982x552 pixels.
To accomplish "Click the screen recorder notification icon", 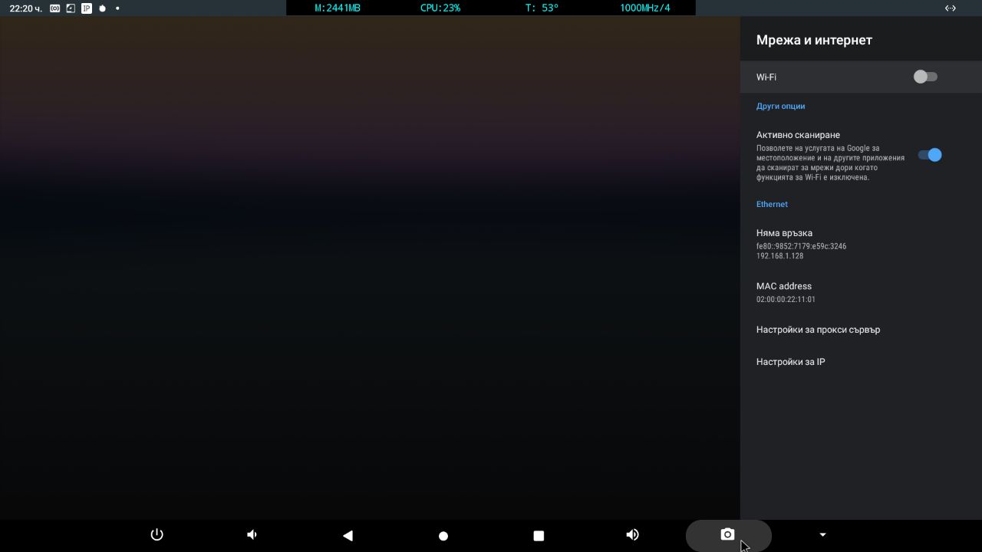I will pyautogui.click(x=55, y=8).
